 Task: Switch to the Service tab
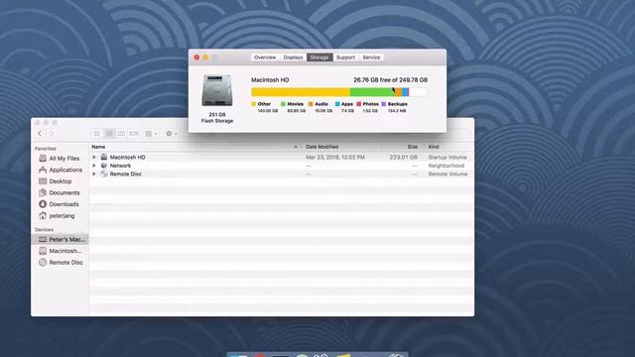click(371, 58)
